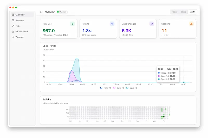208x138 pixels.
Task: Click the code brackets icon on Lines Changed
Action: [x=152, y=24]
